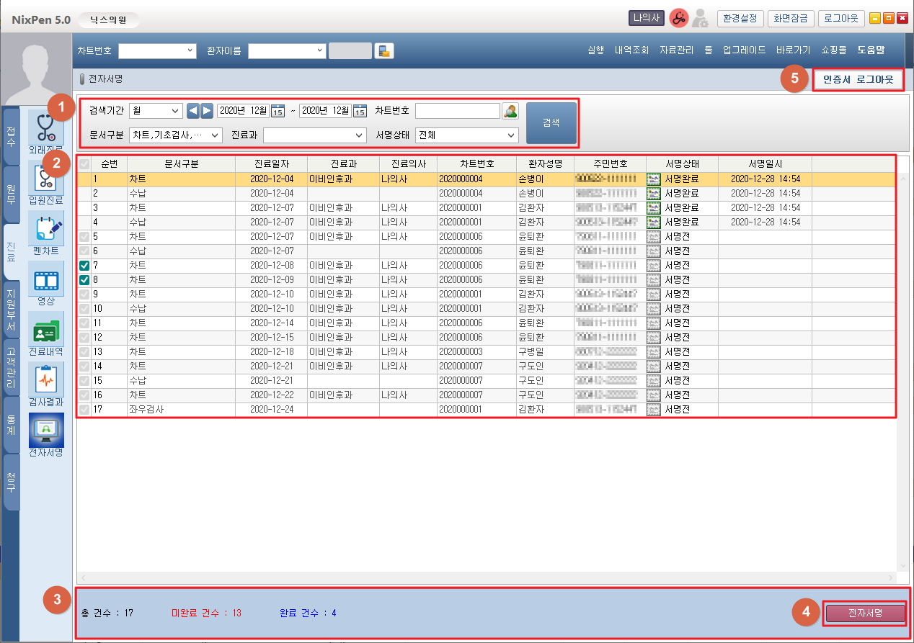Click the 차트번호 input field in search filters
Image resolution: width=914 pixels, height=643 pixels.
pyautogui.click(x=457, y=111)
